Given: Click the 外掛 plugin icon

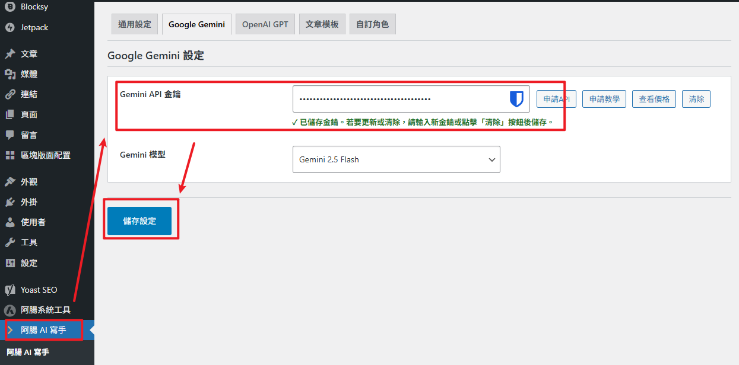Looking at the screenshot, I should tap(9, 202).
